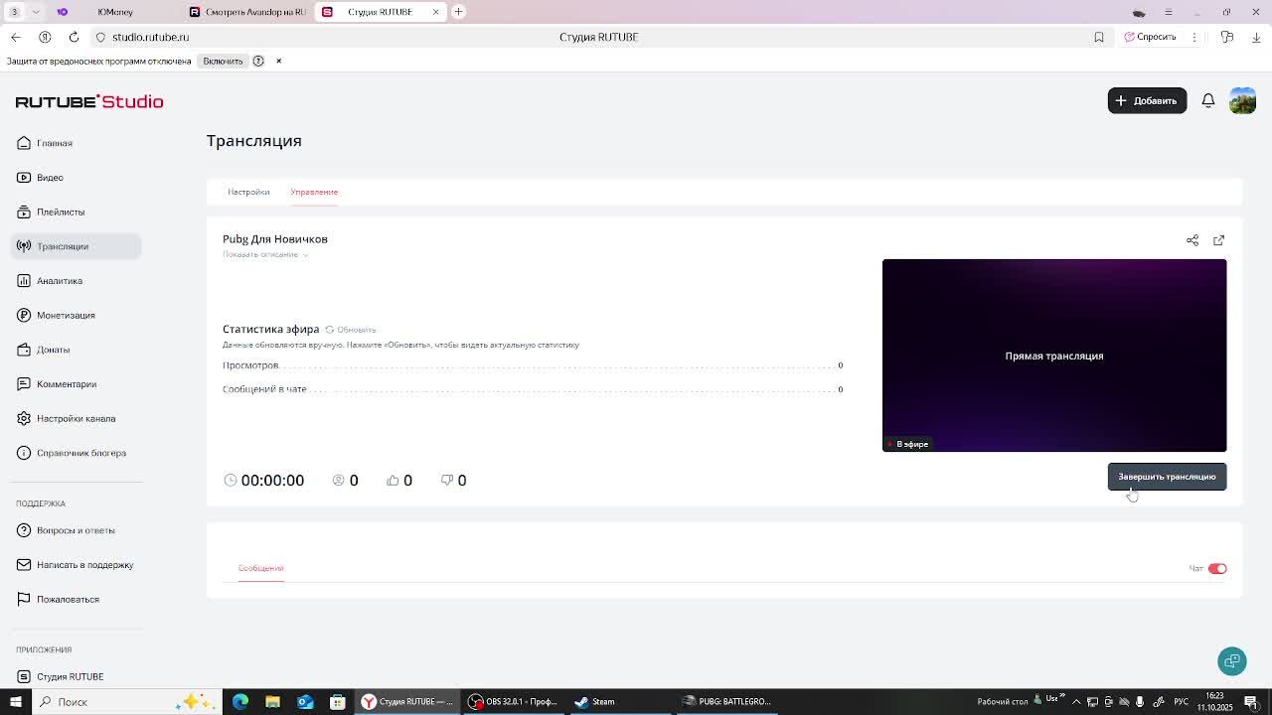Open OBS 32.0.1 from the taskbar
Screen dimensions: 1272x715
click(513, 702)
